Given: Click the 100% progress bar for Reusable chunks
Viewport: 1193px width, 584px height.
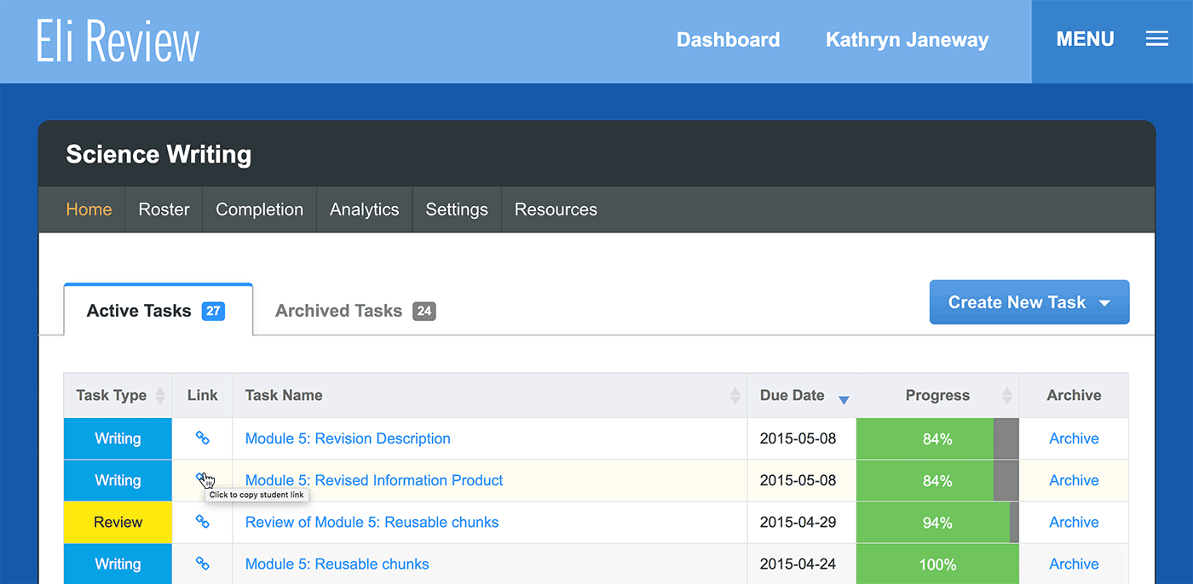Looking at the screenshot, I should 937,564.
